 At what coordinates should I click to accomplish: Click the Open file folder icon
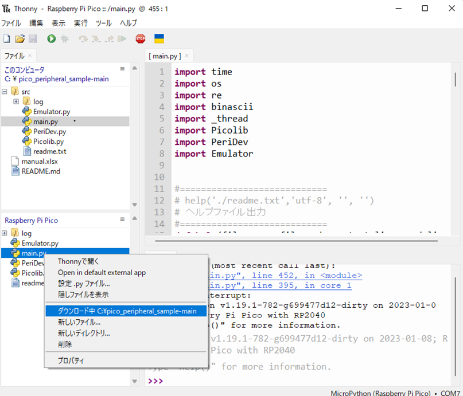pyautogui.click(x=20, y=39)
